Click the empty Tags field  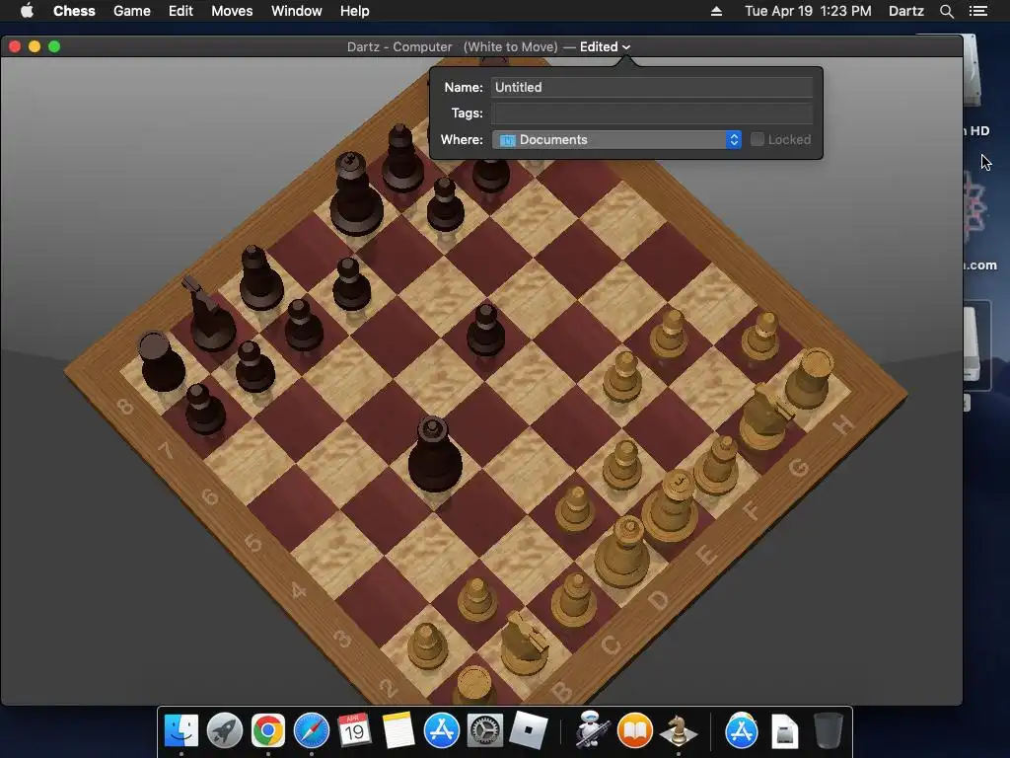[x=652, y=114]
